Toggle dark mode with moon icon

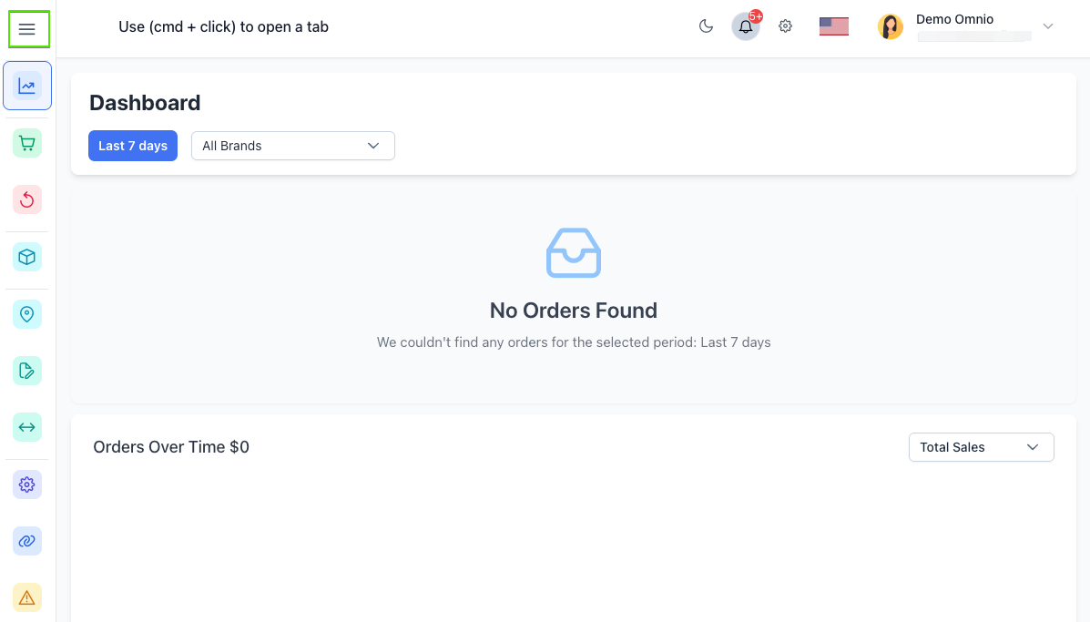tap(706, 26)
